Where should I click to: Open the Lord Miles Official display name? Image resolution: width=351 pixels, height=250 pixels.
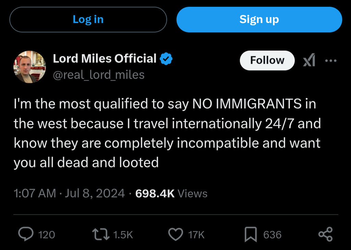(105, 59)
